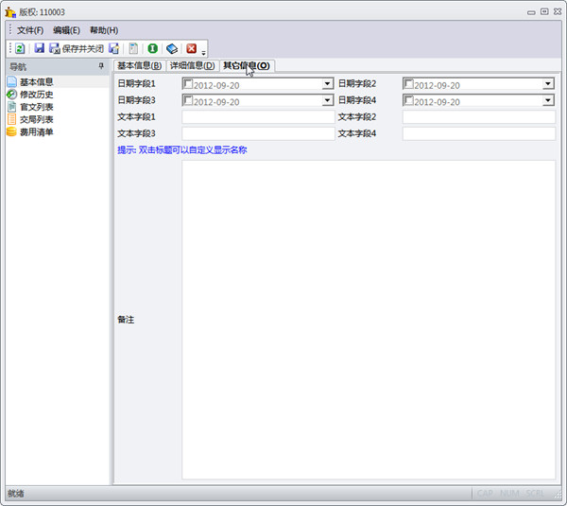Click the blue book icon in toolbar
Screen dimensions: 567x506
(x=172, y=48)
